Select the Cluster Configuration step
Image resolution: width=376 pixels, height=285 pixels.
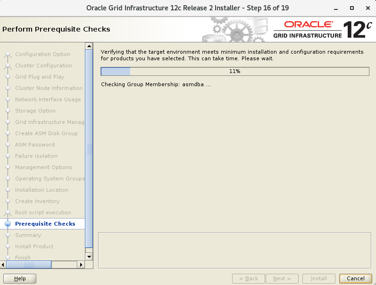[x=43, y=65]
